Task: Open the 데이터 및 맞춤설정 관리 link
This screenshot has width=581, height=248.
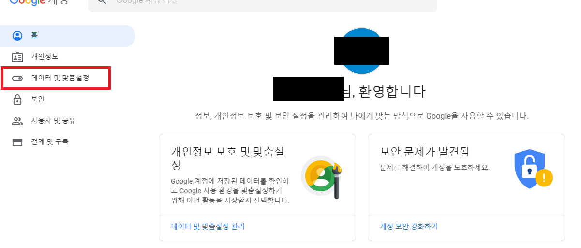Action: [x=208, y=227]
